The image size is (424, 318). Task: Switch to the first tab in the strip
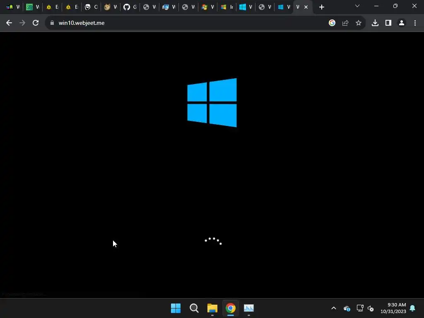(x=13, y=7)
